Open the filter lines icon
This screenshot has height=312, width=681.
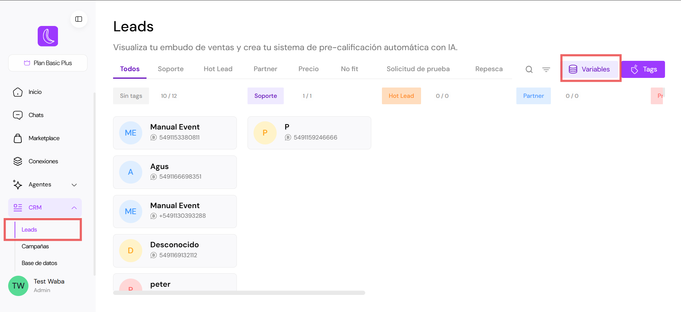[546, 69]
